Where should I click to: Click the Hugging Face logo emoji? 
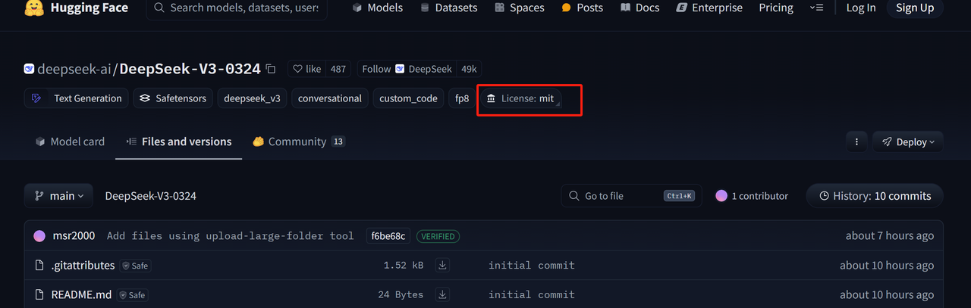[x=33, y=8]
